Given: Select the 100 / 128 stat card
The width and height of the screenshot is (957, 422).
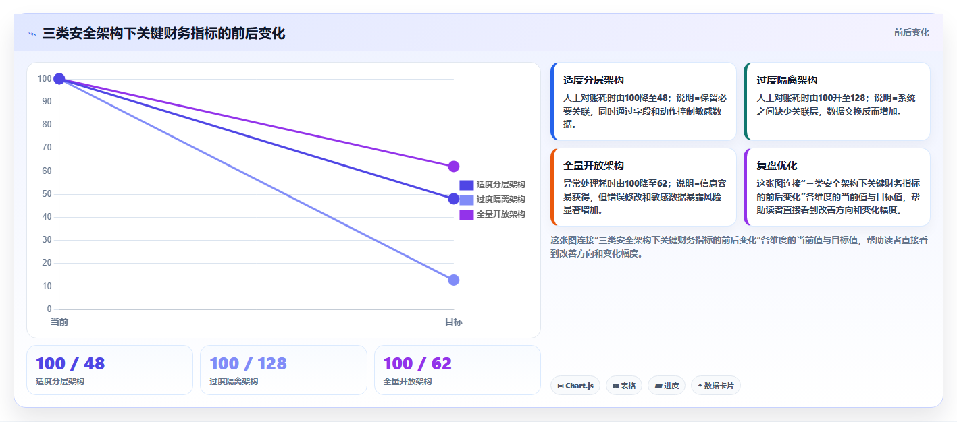Looking at the screenshot, I should tap(284, 370).
